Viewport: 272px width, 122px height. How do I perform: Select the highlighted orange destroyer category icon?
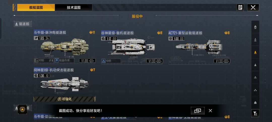[x=255, y=52]
